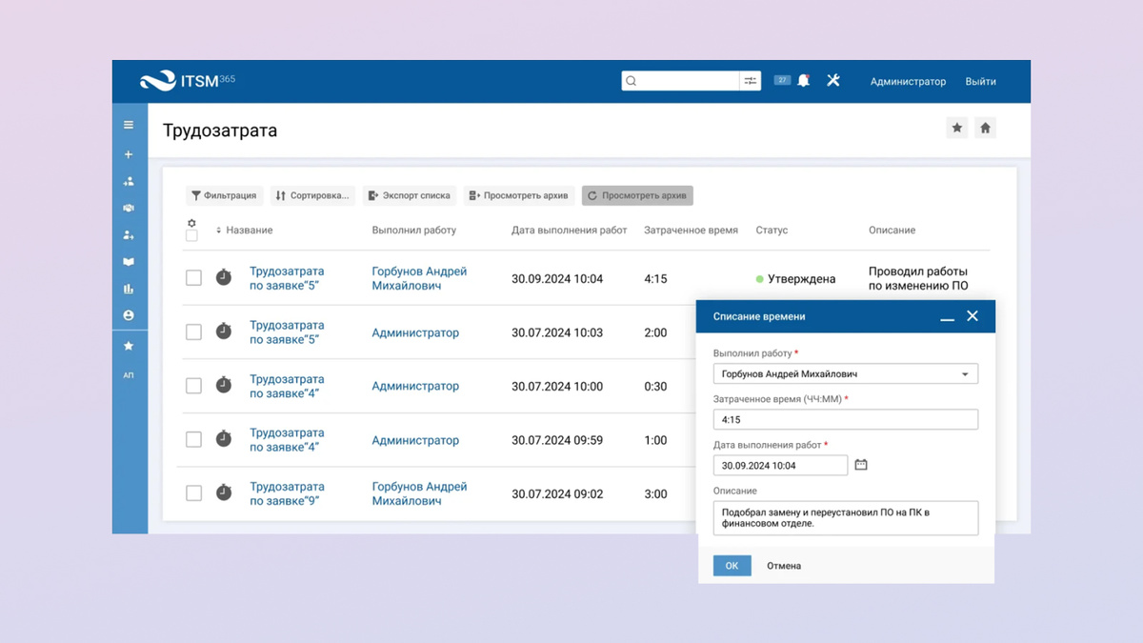The image size is (1143, 643).
Task: Open the Фильтрация toolbar button
Action: (x=224, y=195)
